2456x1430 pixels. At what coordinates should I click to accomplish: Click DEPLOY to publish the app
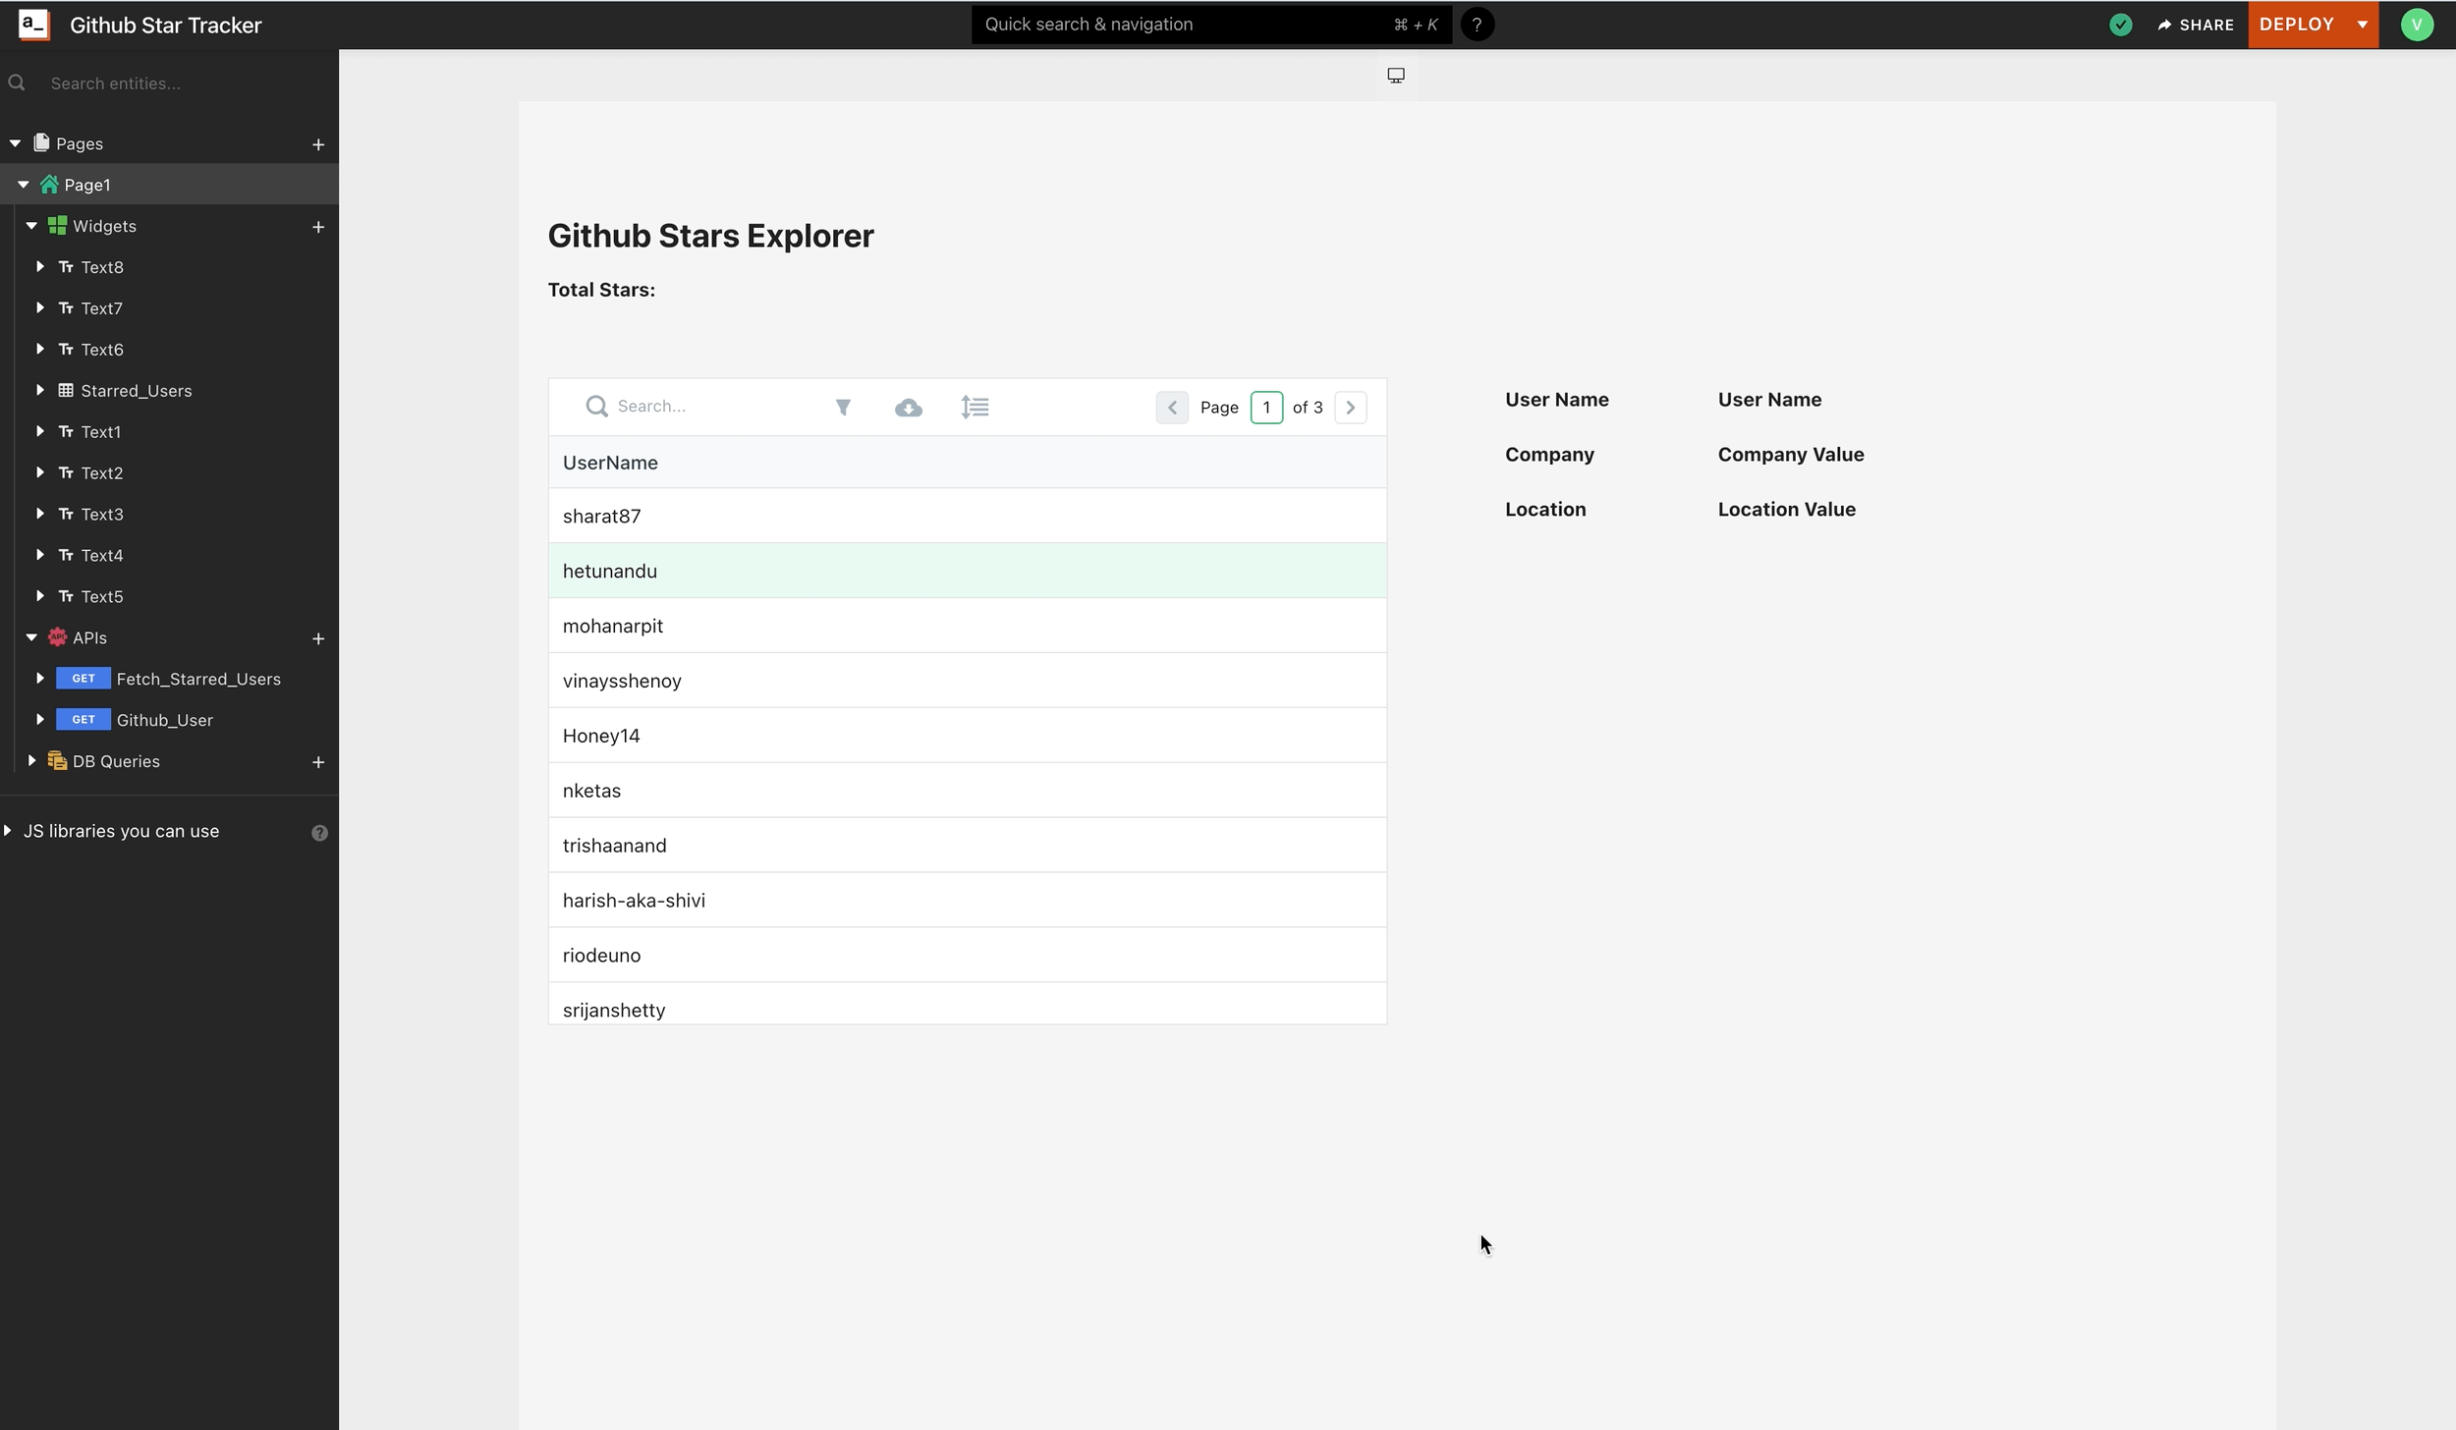(2297, 24)
